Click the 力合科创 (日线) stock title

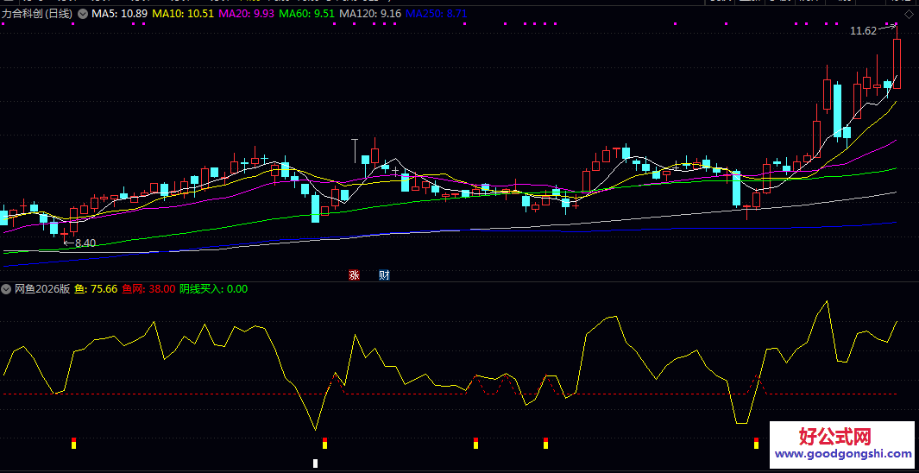(38, 15)
